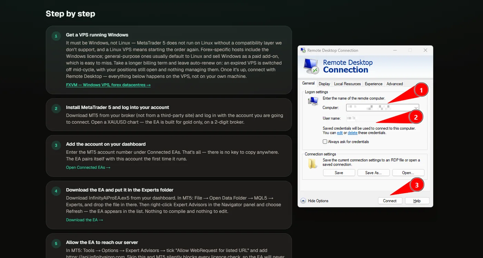Click the User name: label
The image size is (483, 258).
coord(332,118)
